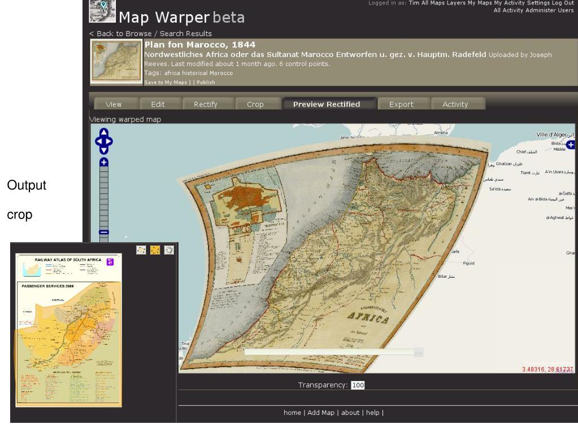The image size is (578, 433).
Task: Select the hand pan tool in crop panel
Action: [x=169, y=251]
